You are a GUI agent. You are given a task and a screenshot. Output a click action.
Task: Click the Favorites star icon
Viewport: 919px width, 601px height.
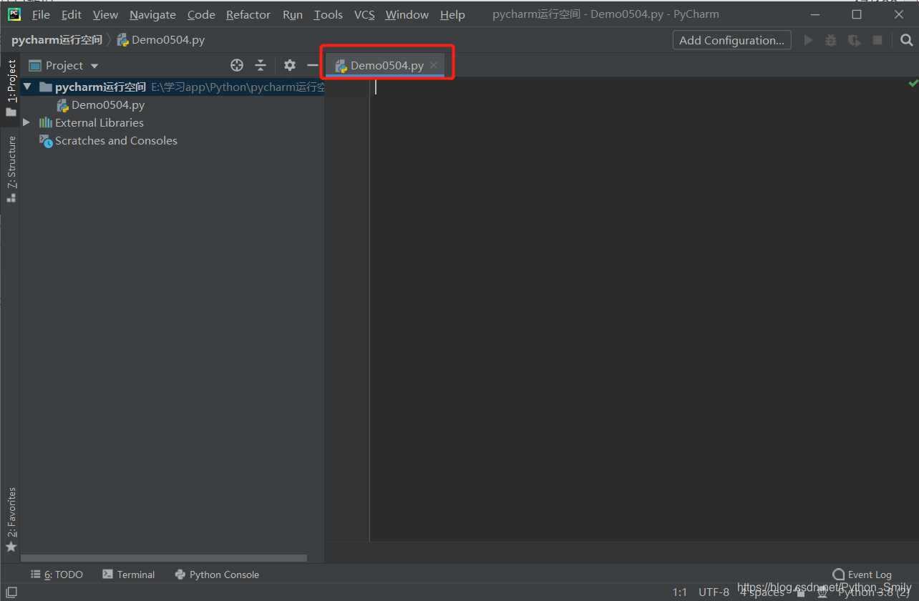coord(11,547)
